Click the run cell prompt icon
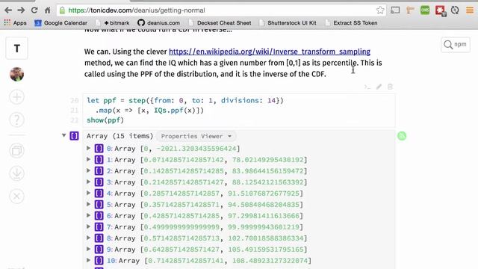 (x=367, y=87)
